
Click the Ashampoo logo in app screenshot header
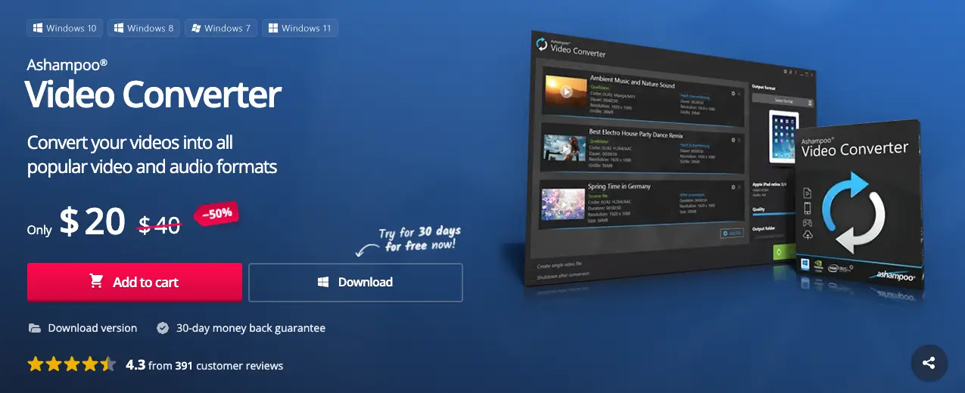(x=541, y=45)
